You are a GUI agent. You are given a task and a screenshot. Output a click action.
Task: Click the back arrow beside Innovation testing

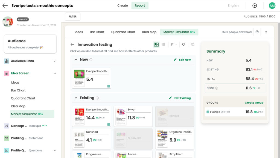coord(72,45)
